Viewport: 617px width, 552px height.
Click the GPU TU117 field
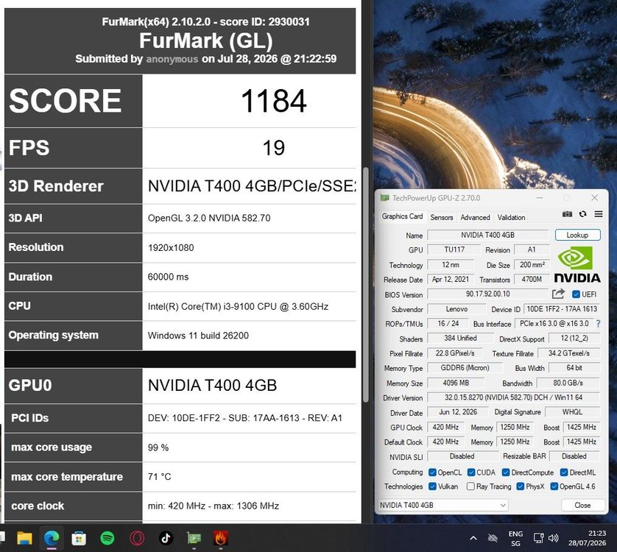[x=454, y=250]
